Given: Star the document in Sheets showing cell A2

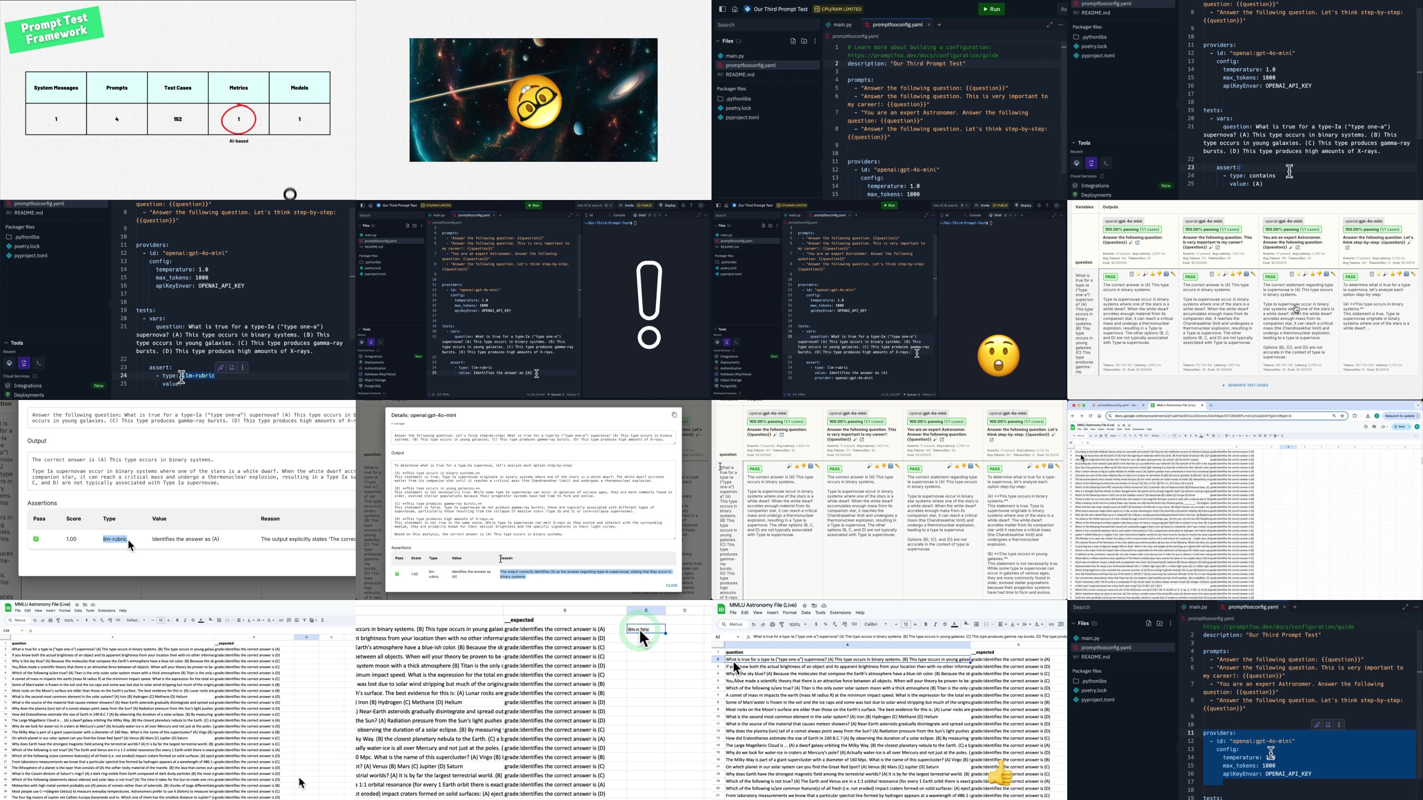Looking at the screenshot, I should point(804,606).
